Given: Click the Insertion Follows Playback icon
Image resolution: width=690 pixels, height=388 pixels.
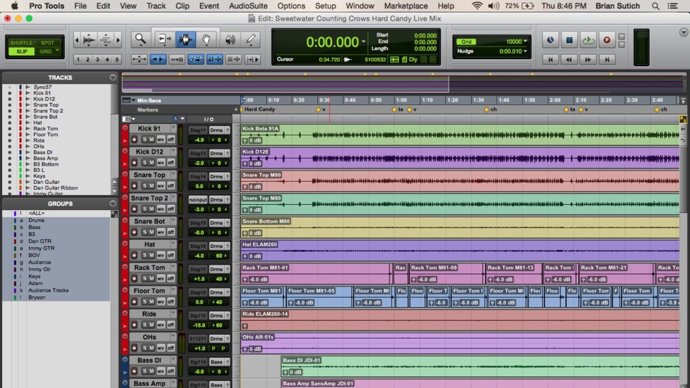Looking at the screenshot, I should tap(253, 59).
